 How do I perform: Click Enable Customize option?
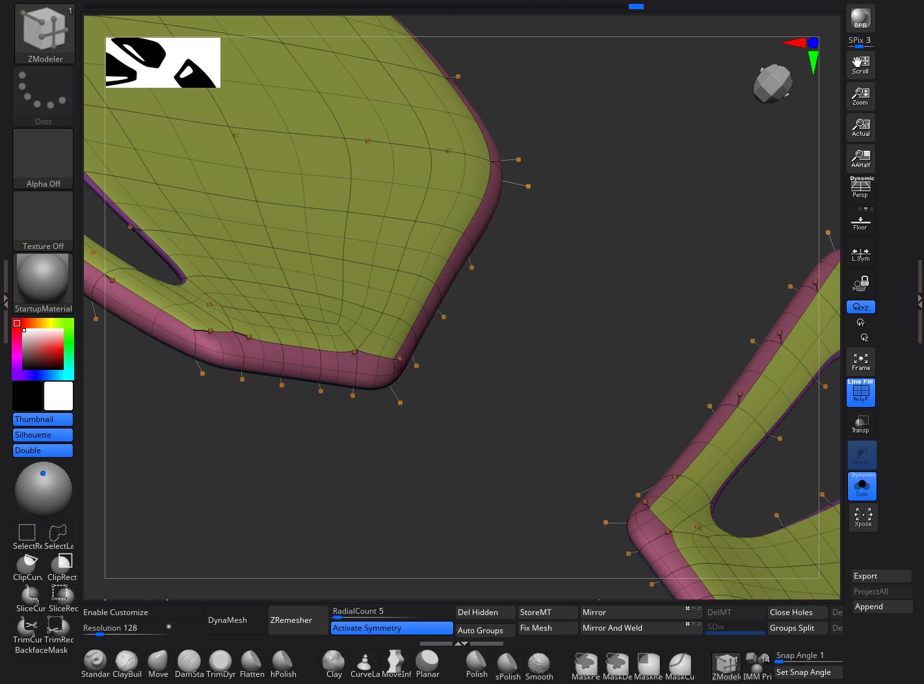point(116,612)
